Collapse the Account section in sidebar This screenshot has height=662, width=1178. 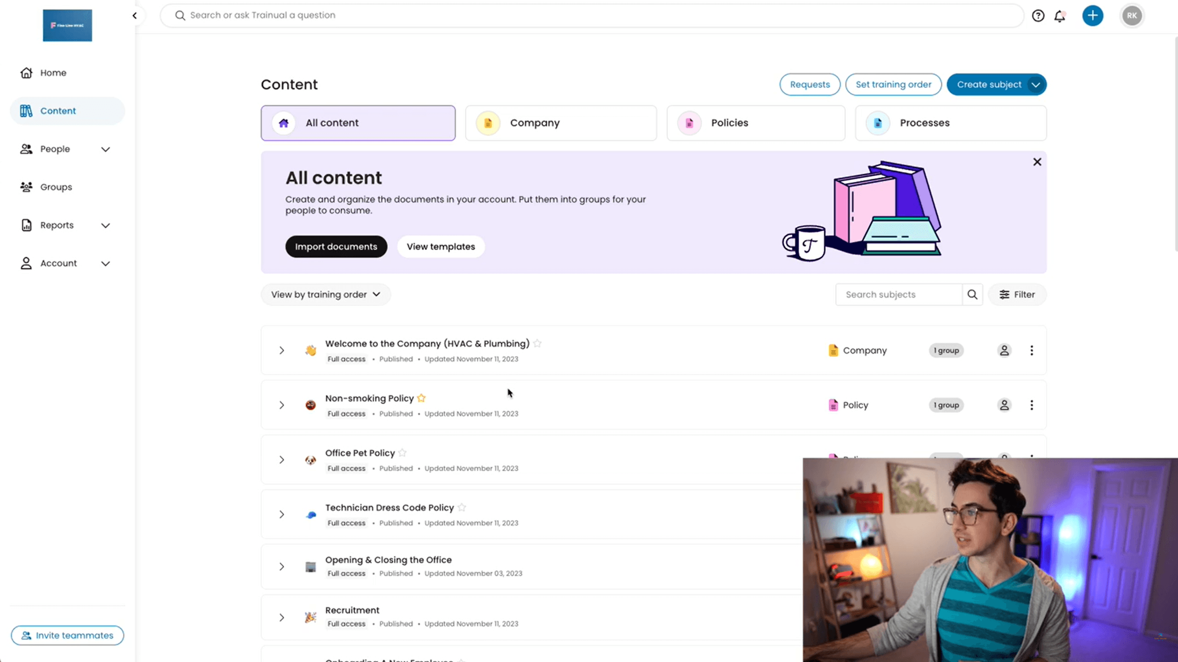pyautogui.click(x=105, y=263)
